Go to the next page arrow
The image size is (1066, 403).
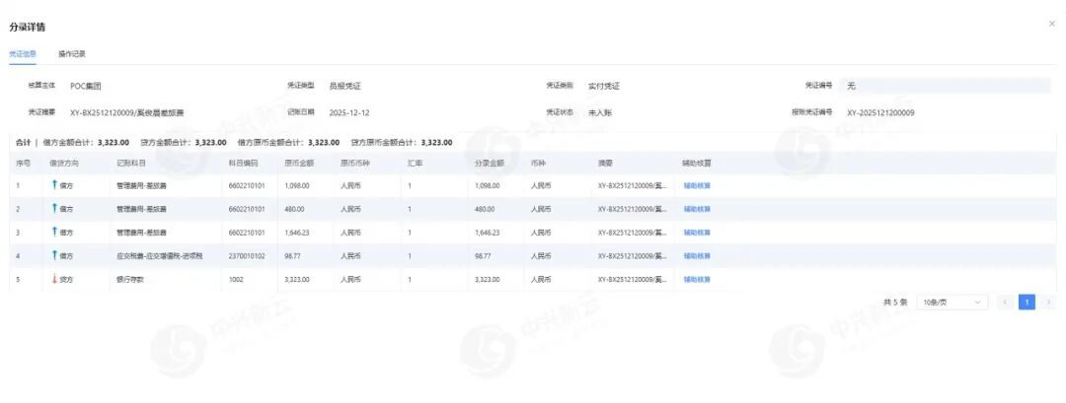point(1048,302)
